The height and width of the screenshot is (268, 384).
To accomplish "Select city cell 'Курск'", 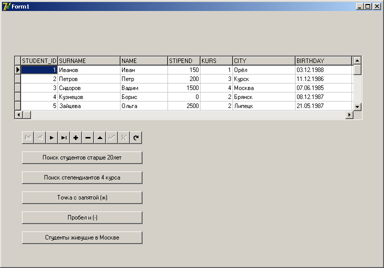I will tap(264, 79).
